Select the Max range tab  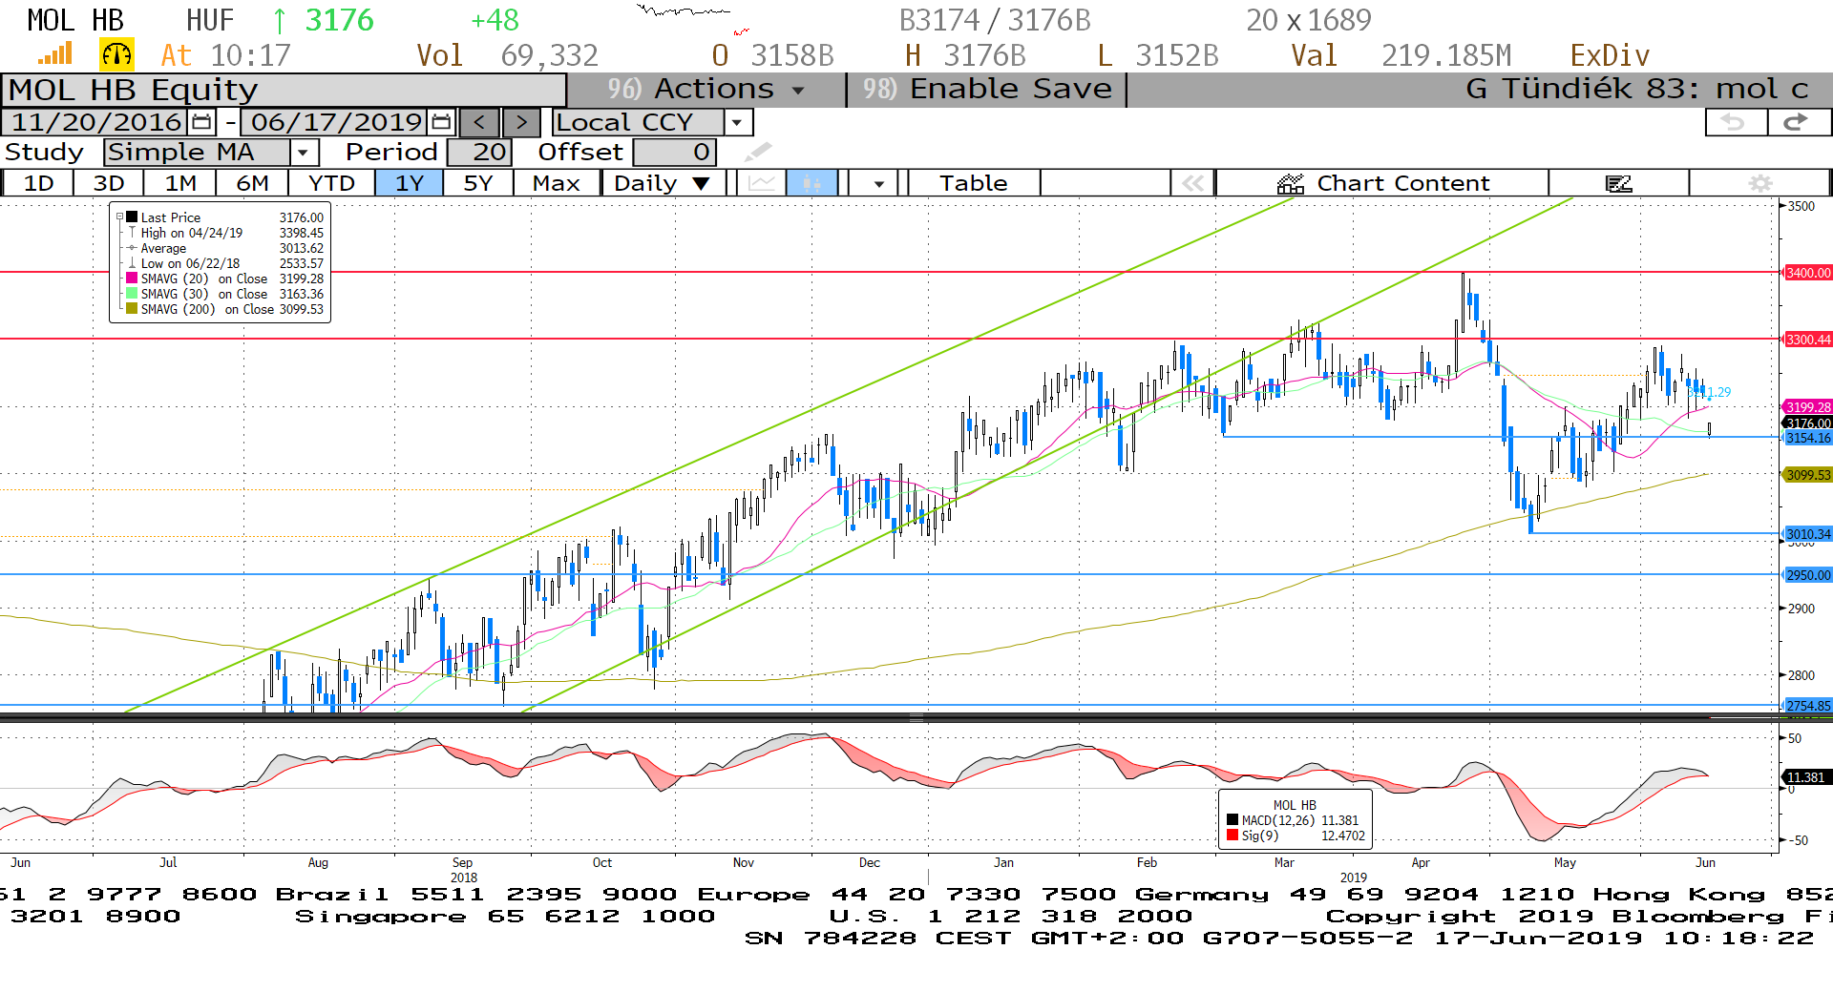pos(557,183)
